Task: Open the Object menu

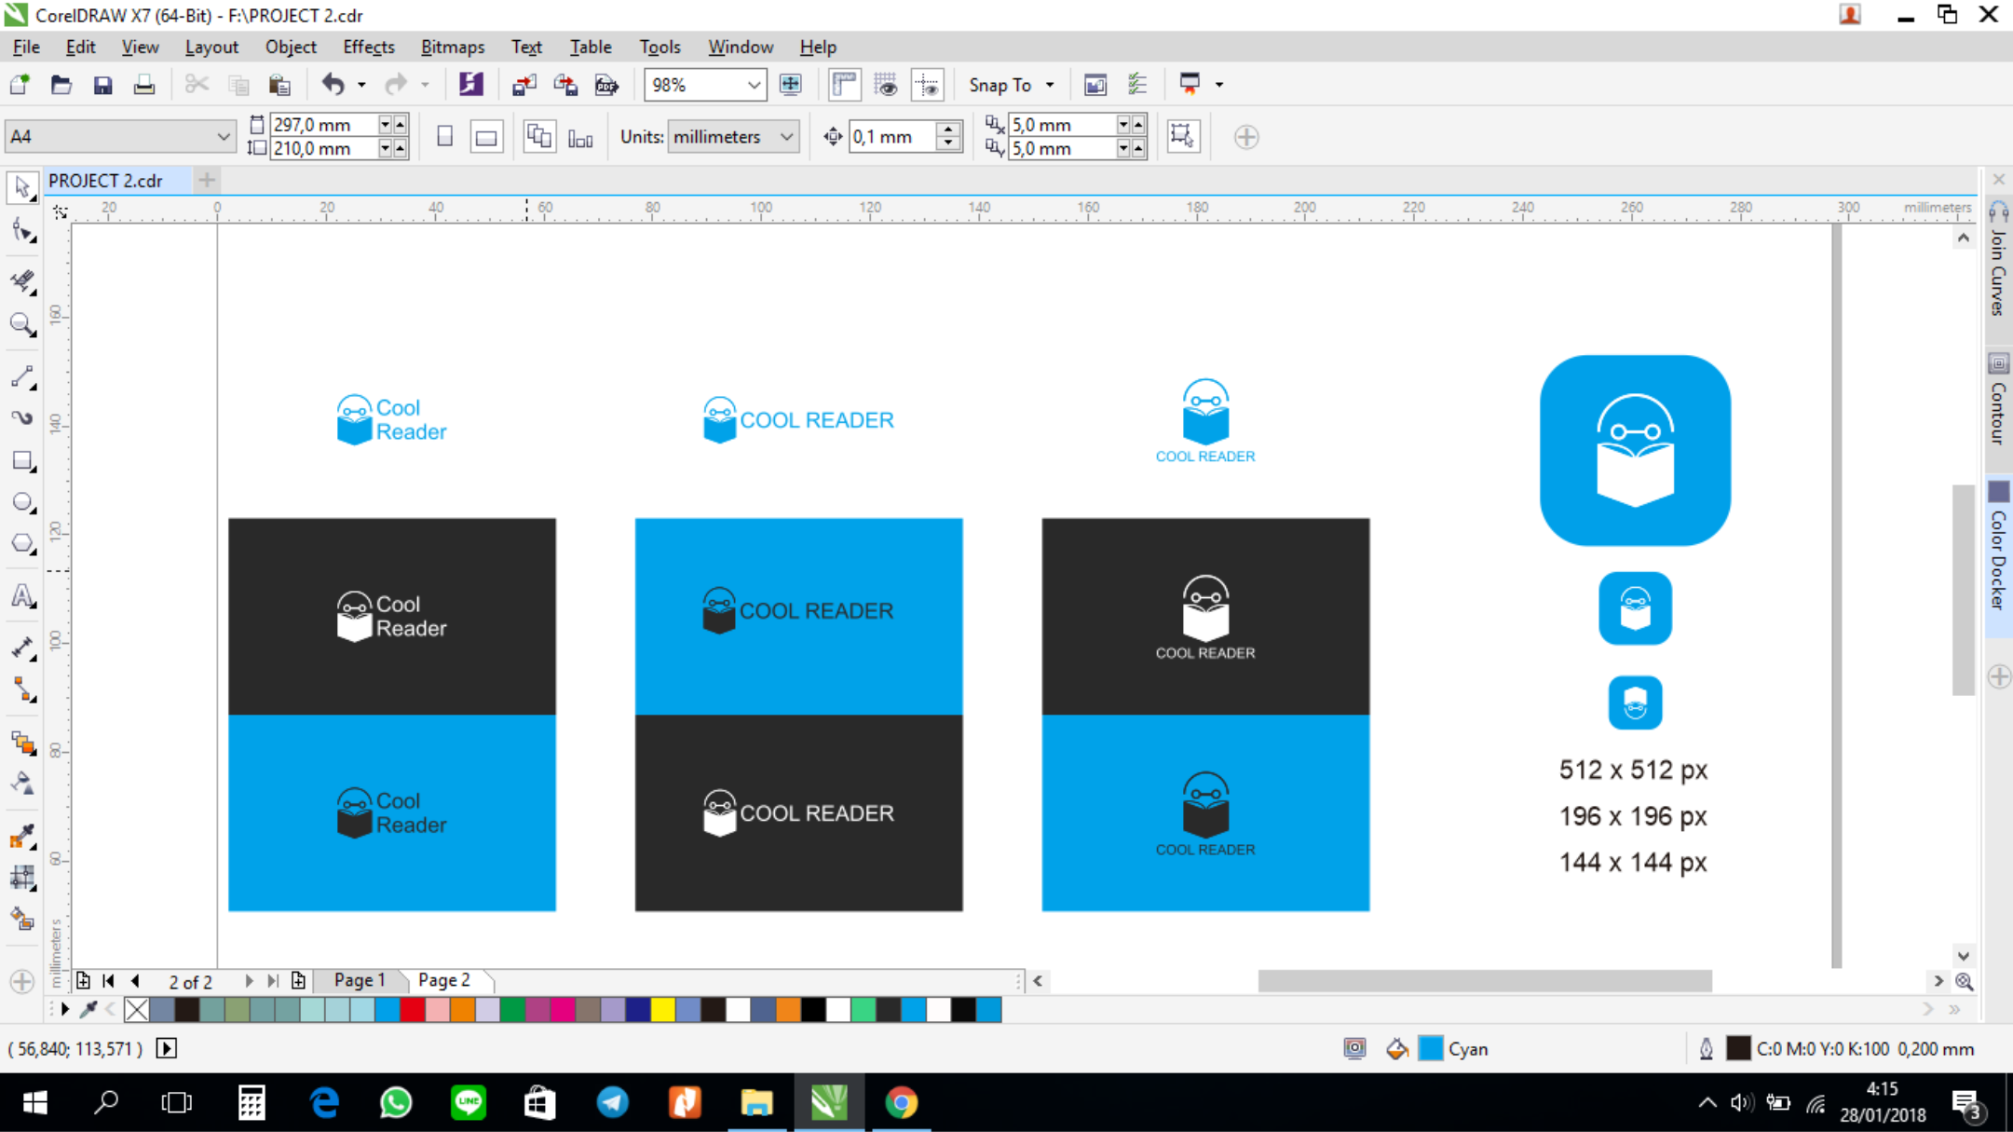Action: pyautogui.click(x=291, y=47)
